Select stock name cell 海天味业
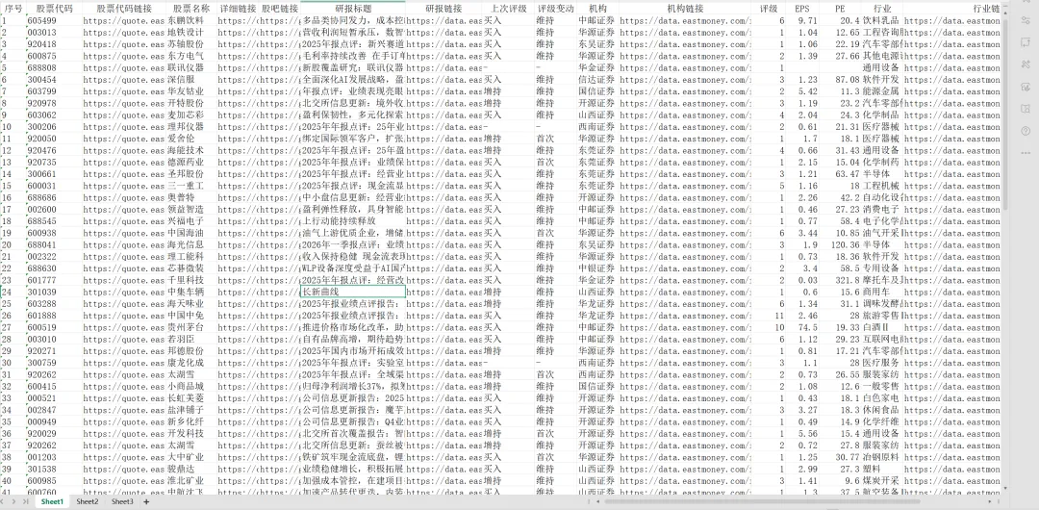The image size is (1039, 510). 190,304
